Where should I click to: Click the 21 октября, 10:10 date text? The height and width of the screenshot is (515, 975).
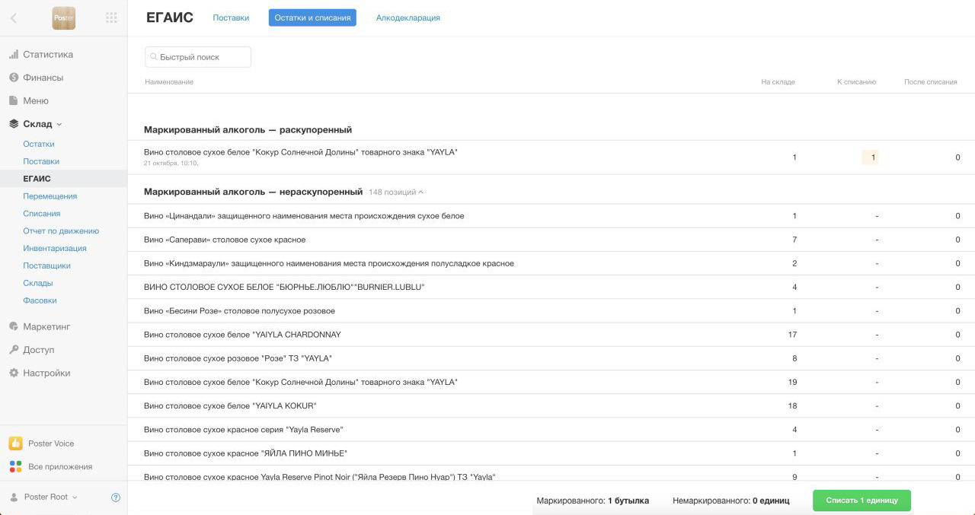[171, 163]
